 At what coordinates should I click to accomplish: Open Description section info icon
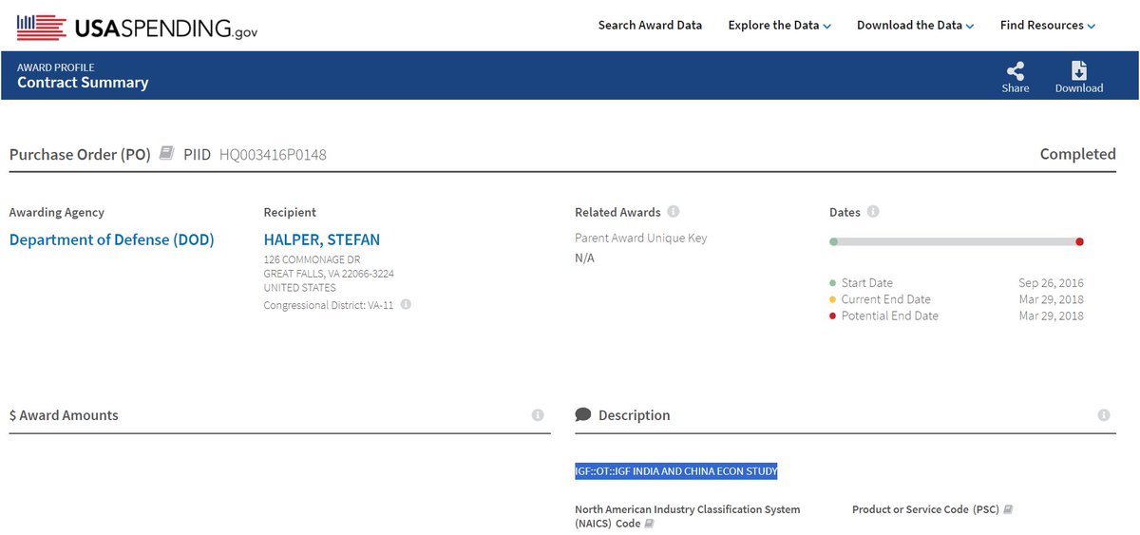[1103, 415]
